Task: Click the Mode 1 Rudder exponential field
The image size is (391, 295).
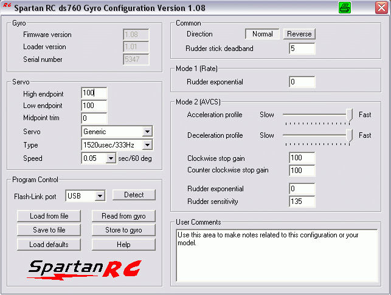Action: 302,82
